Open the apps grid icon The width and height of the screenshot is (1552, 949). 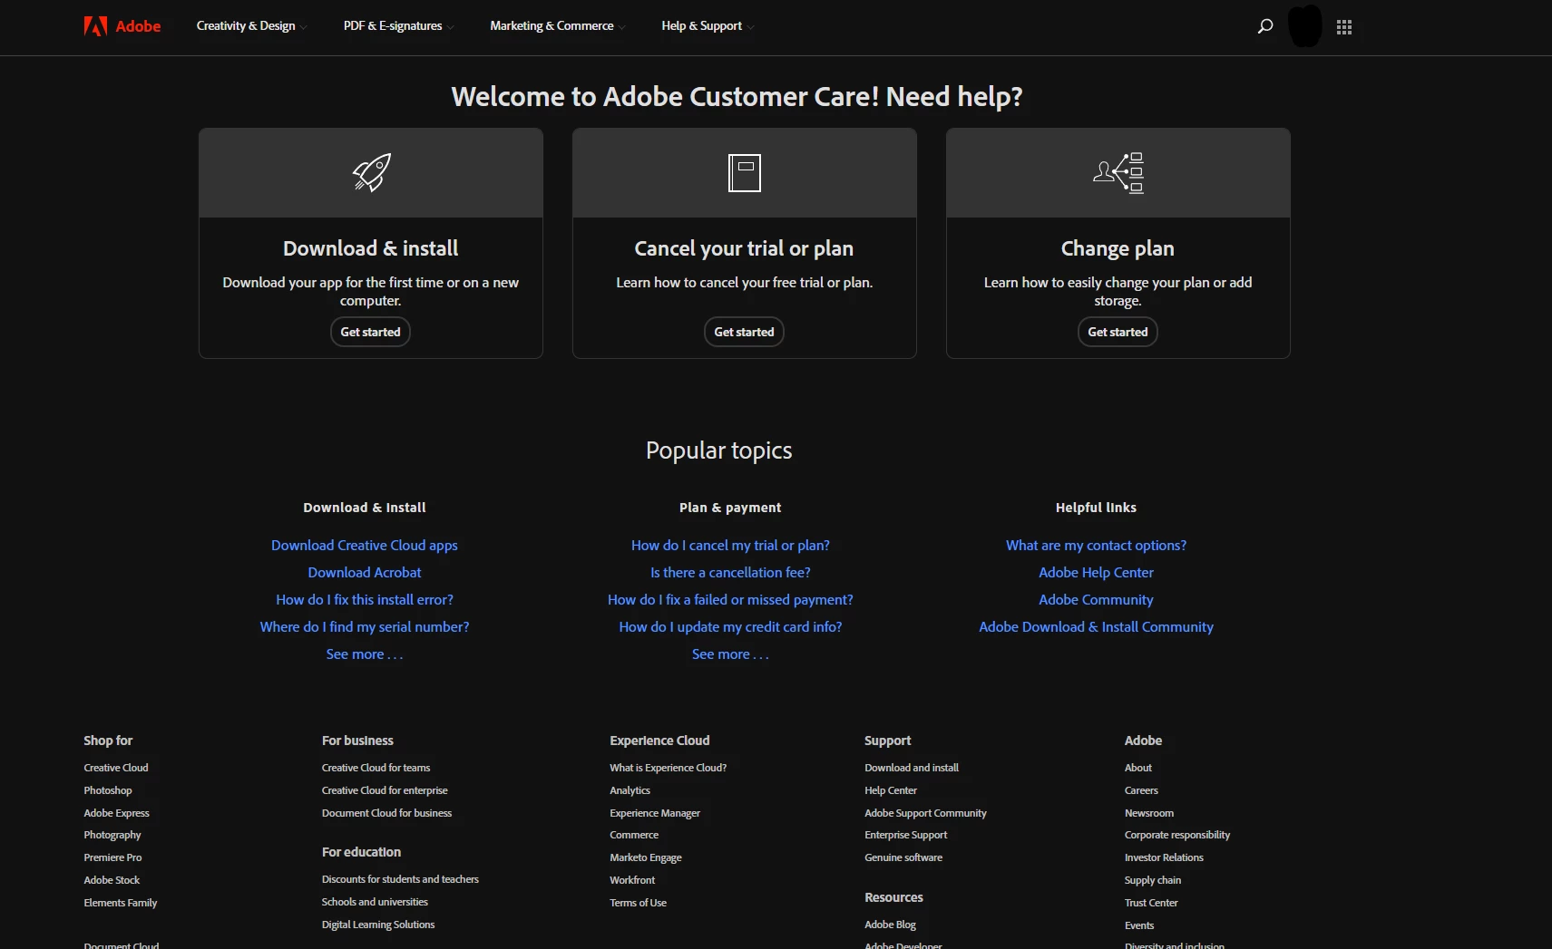(x=1344, y=27)
